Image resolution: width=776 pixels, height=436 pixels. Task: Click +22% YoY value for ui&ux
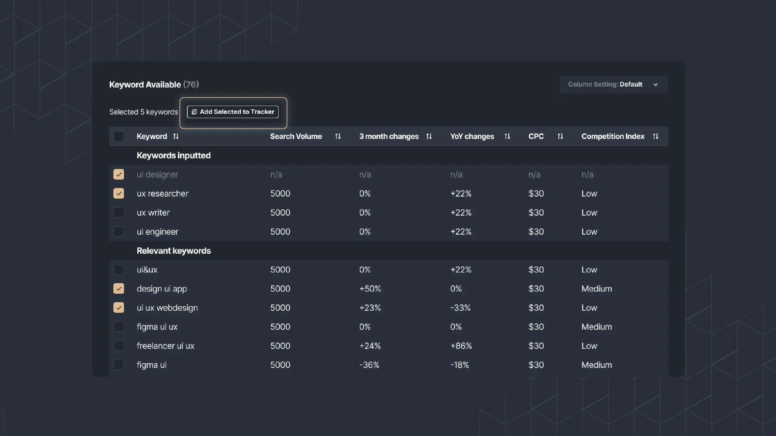pyautogui.click(x=461, y=269)
